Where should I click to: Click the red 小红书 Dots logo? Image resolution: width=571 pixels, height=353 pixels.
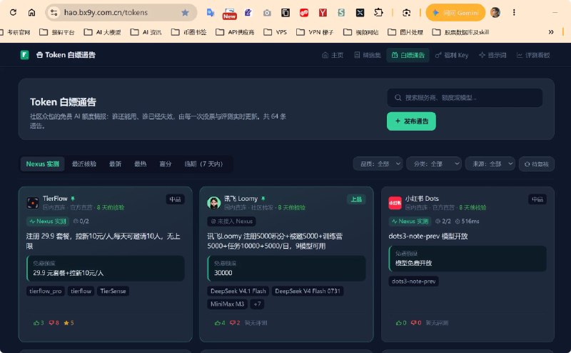pyautogui.click(x=395, y=202)
